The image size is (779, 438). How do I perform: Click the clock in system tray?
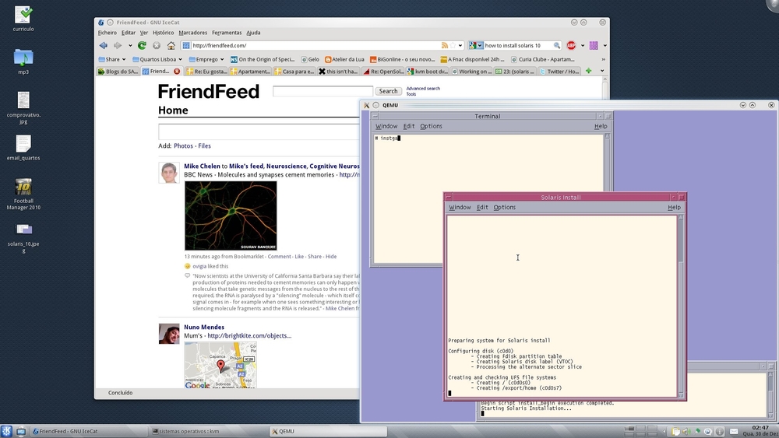click(x=760, y=430)
